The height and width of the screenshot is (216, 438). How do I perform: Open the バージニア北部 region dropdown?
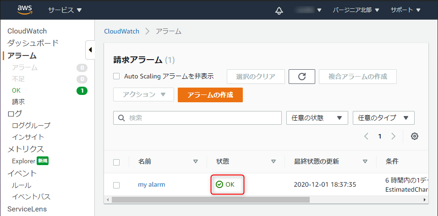356,11
